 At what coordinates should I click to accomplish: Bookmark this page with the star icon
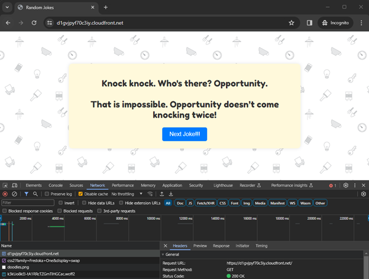[292, 23]
